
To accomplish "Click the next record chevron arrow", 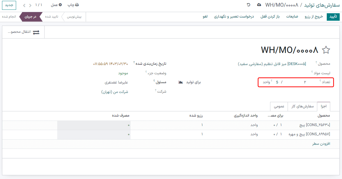I will click(25, 5).
